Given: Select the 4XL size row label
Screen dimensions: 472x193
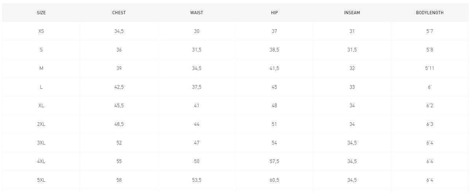Looking at the screenshot, I should pos(41,162).
